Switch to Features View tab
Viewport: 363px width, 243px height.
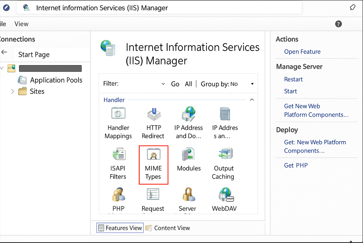[x=120, y=228]
